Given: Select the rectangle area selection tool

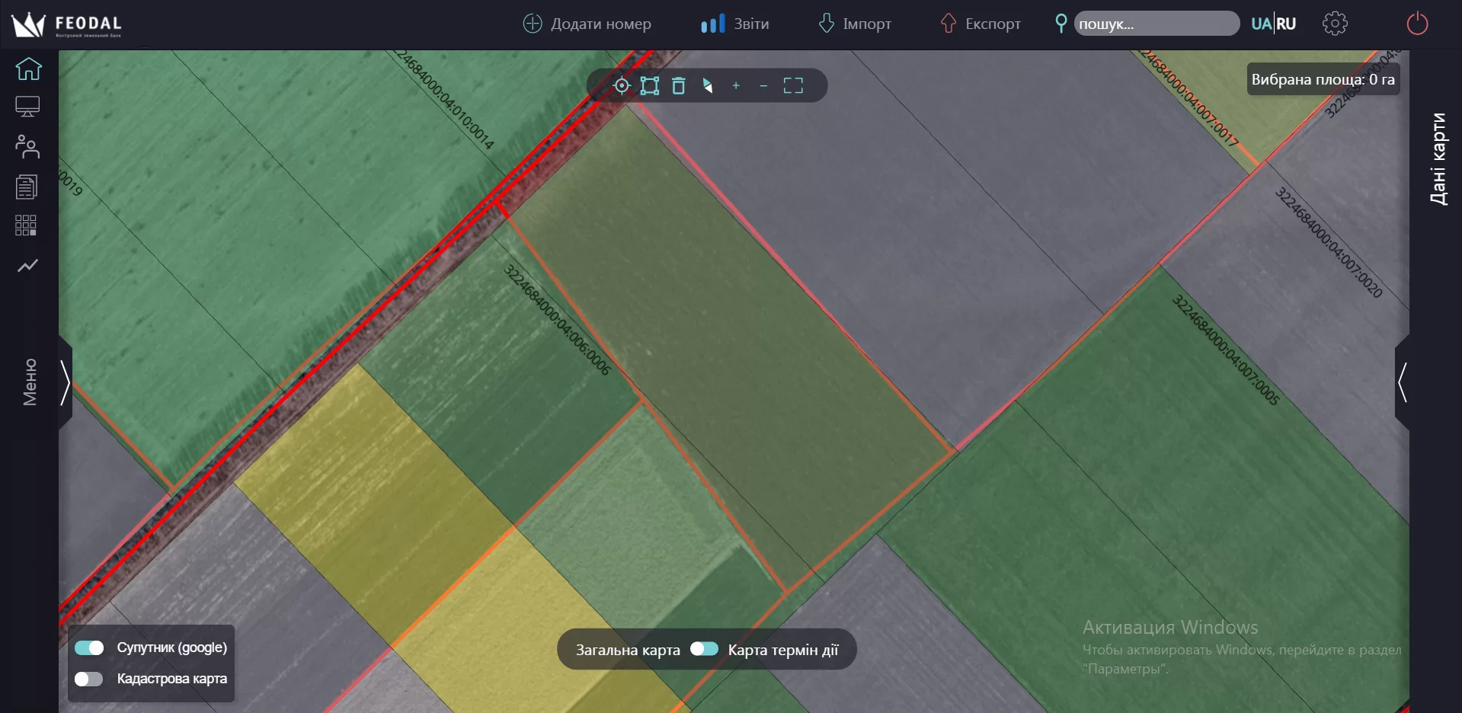Looking at the screenshot, I should point(650,86).
